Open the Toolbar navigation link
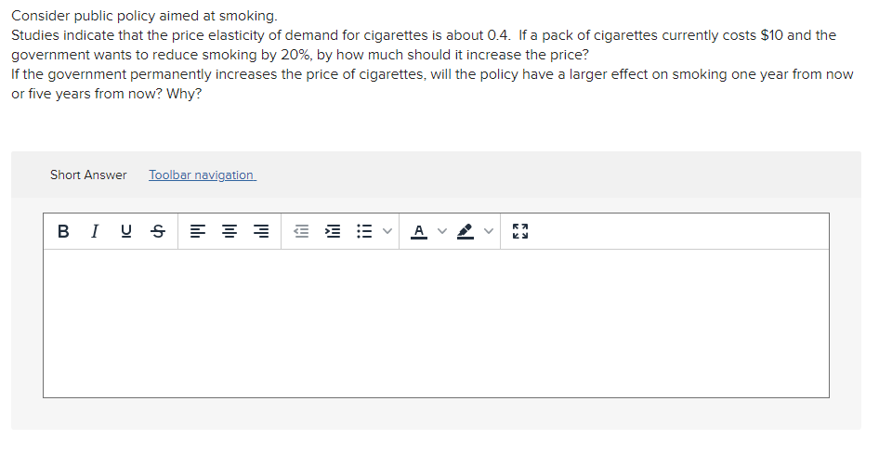The width and height of the screenshot is (892, 453). pyautogui.click(x=203, y=175)
